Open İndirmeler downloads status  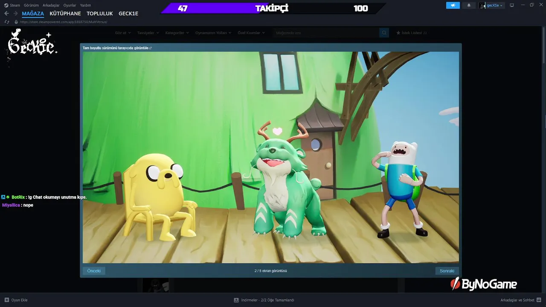tap(264, 300)
